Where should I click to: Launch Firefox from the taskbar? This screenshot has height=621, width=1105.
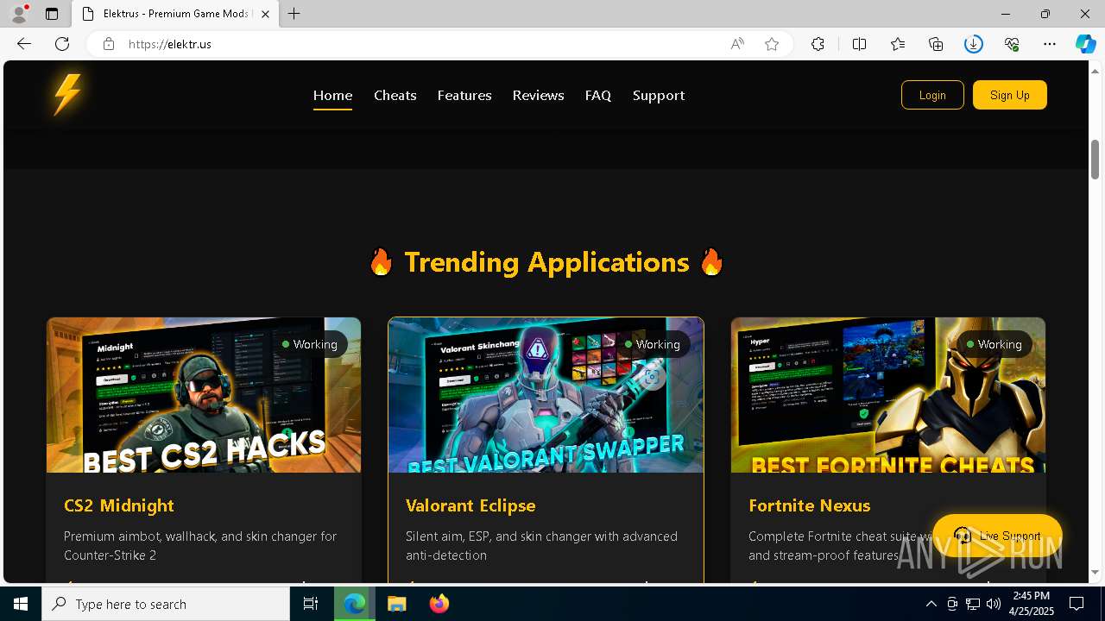(439, 604)
